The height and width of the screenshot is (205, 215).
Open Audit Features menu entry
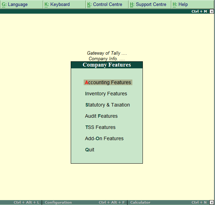(101, 116)
